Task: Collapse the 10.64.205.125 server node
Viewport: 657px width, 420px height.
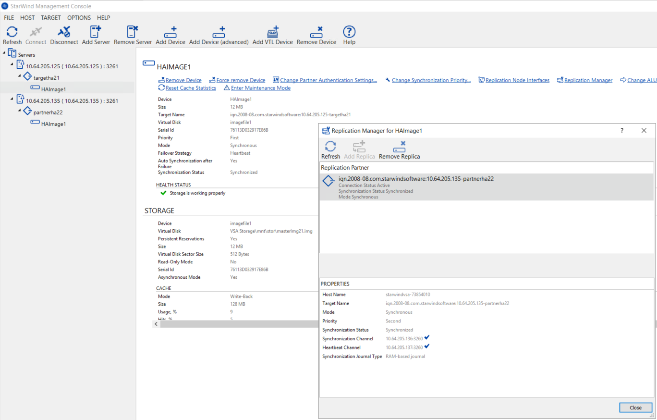Action: tap(12, 64)
